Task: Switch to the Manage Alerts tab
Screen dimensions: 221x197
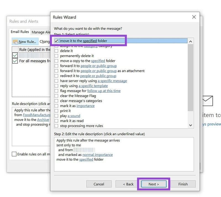Action: coord(41,32)
